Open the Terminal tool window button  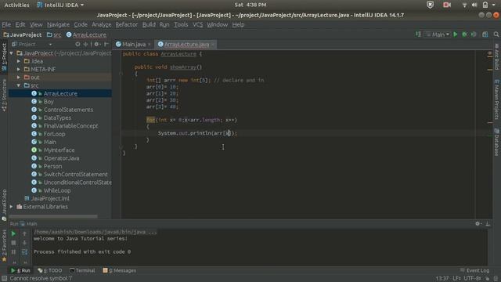(x=82, y=270)
